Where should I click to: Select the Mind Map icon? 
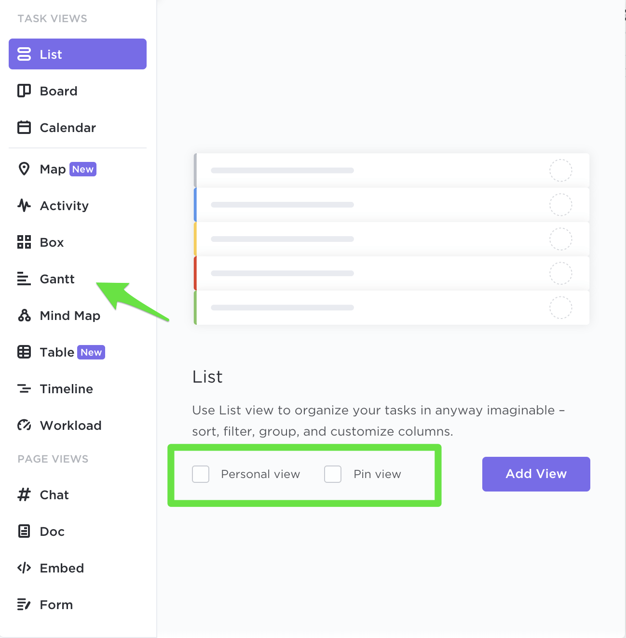tap(24, 316)
